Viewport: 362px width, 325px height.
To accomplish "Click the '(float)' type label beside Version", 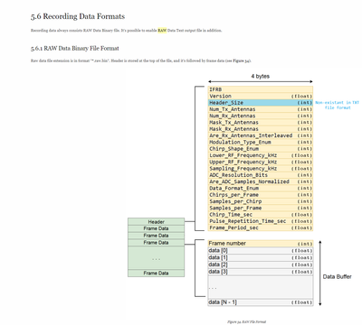I will (x=301, y=97).
